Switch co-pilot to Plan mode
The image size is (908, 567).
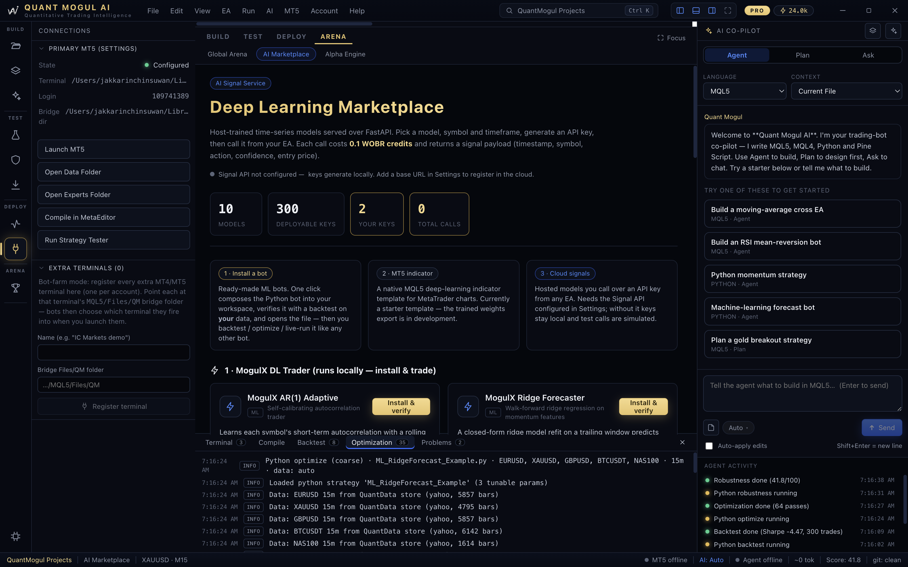(x=802, y=55)
